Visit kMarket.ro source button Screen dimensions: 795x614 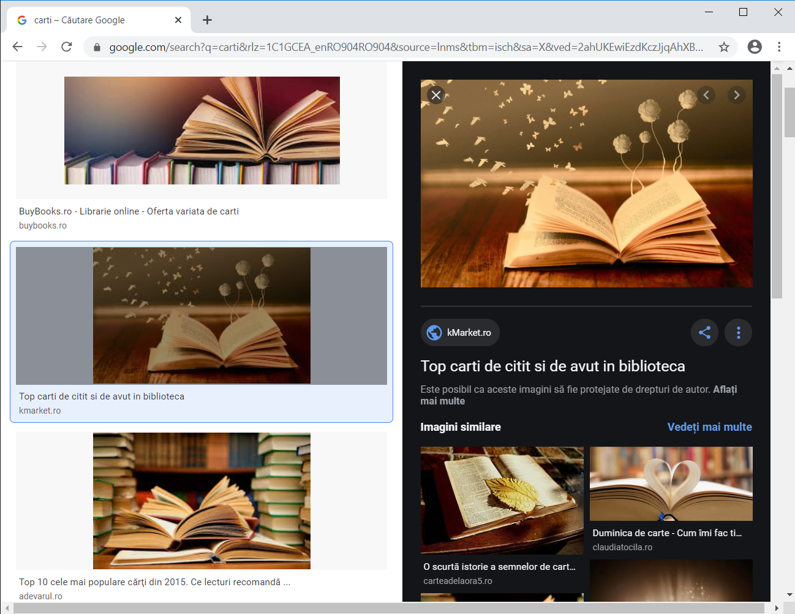pyautogui.click(x=460, y=333)
